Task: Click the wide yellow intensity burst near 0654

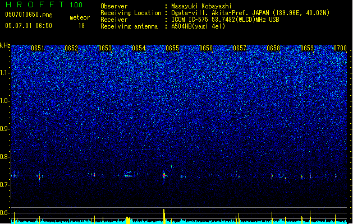Action: (129, 220)
